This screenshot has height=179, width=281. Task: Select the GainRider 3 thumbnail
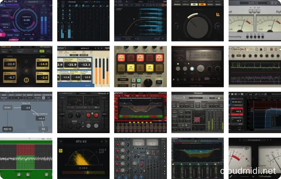coord(255,67)
